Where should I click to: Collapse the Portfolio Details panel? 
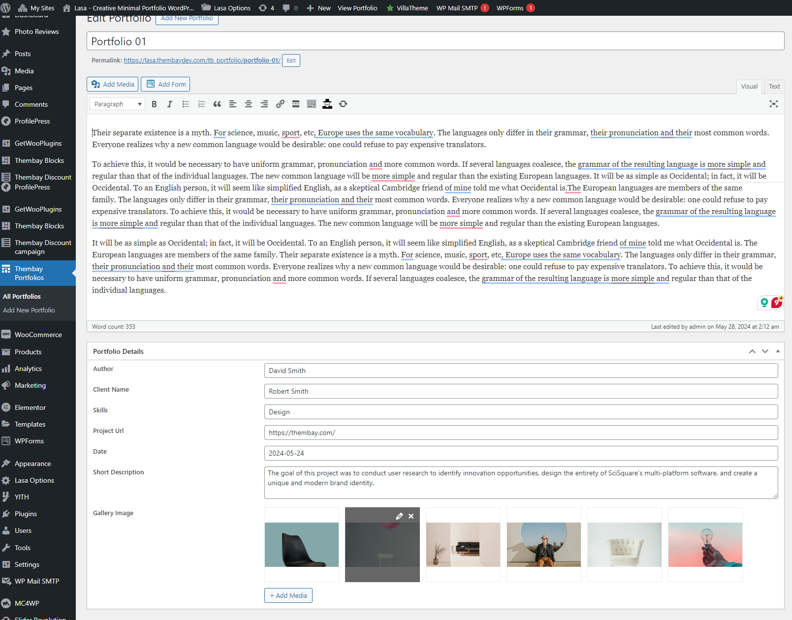(x=778, y=351)
